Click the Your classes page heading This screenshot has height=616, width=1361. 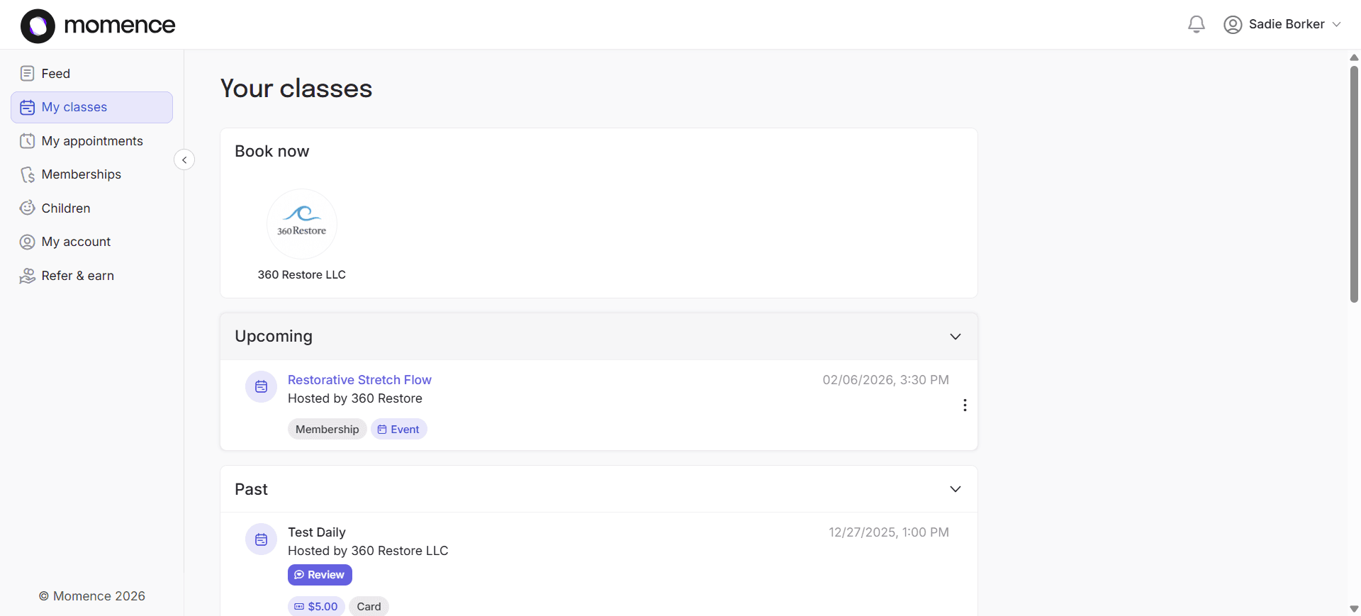[296, 89]
